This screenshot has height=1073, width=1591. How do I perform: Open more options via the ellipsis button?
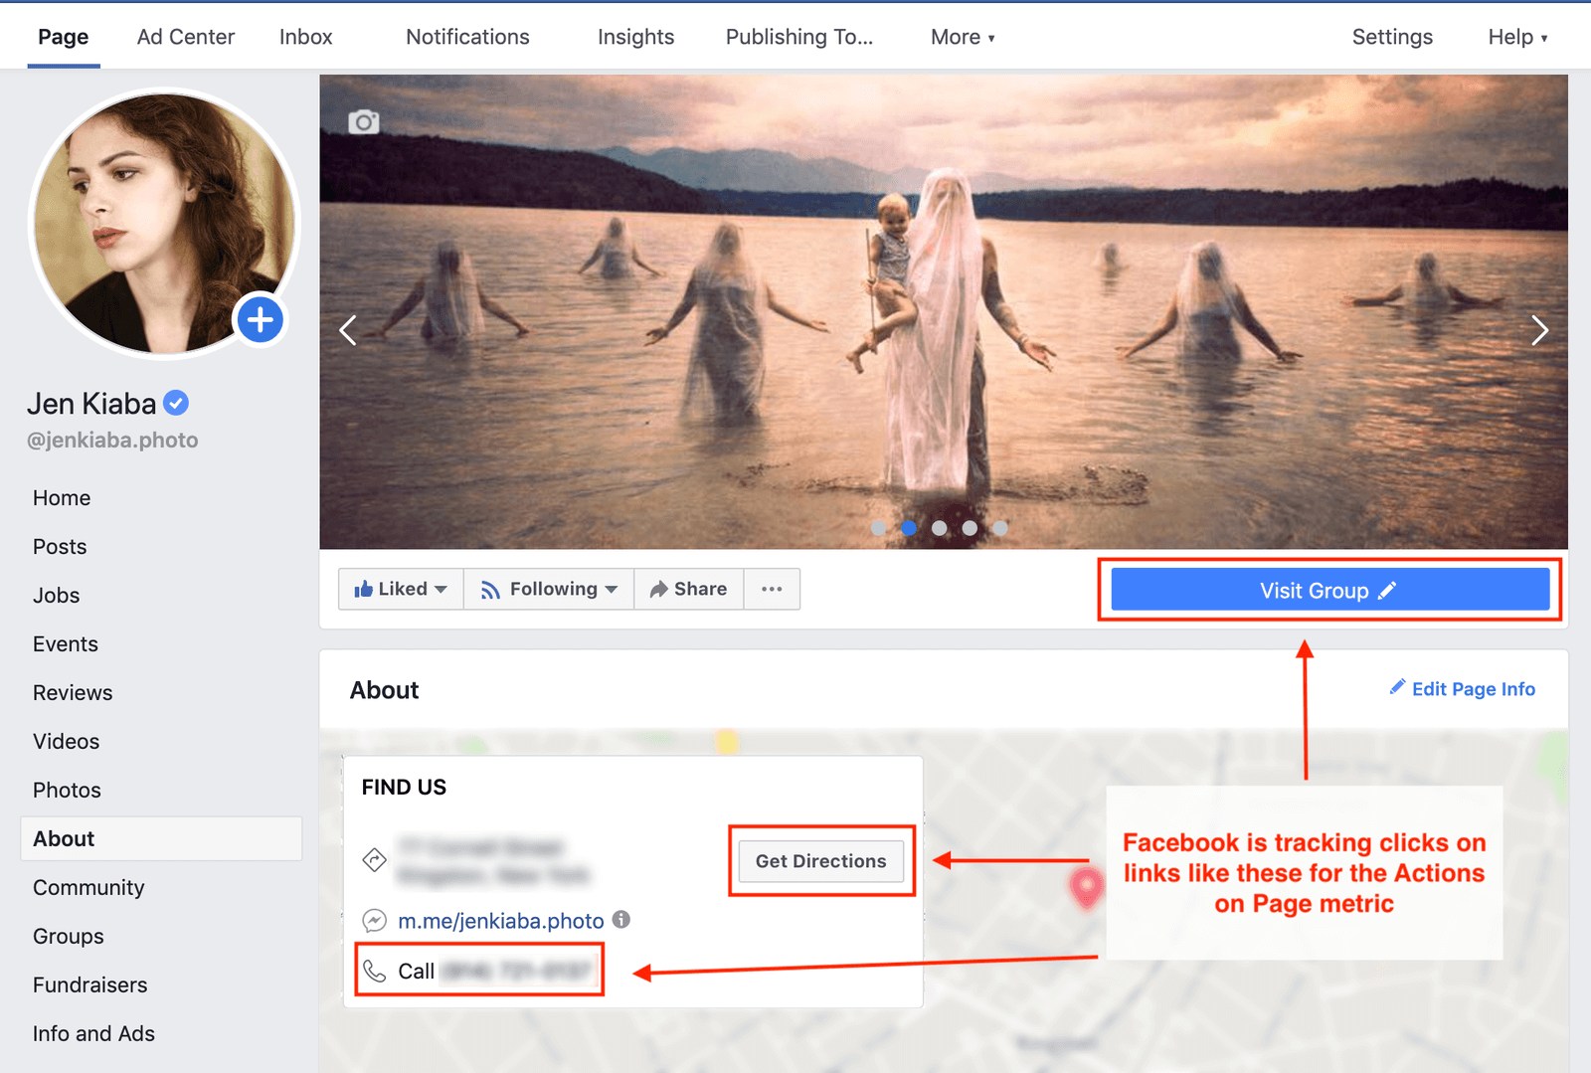(772, 589)
